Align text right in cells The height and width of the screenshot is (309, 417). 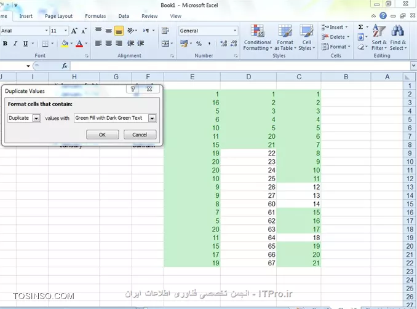pos(119,43)
